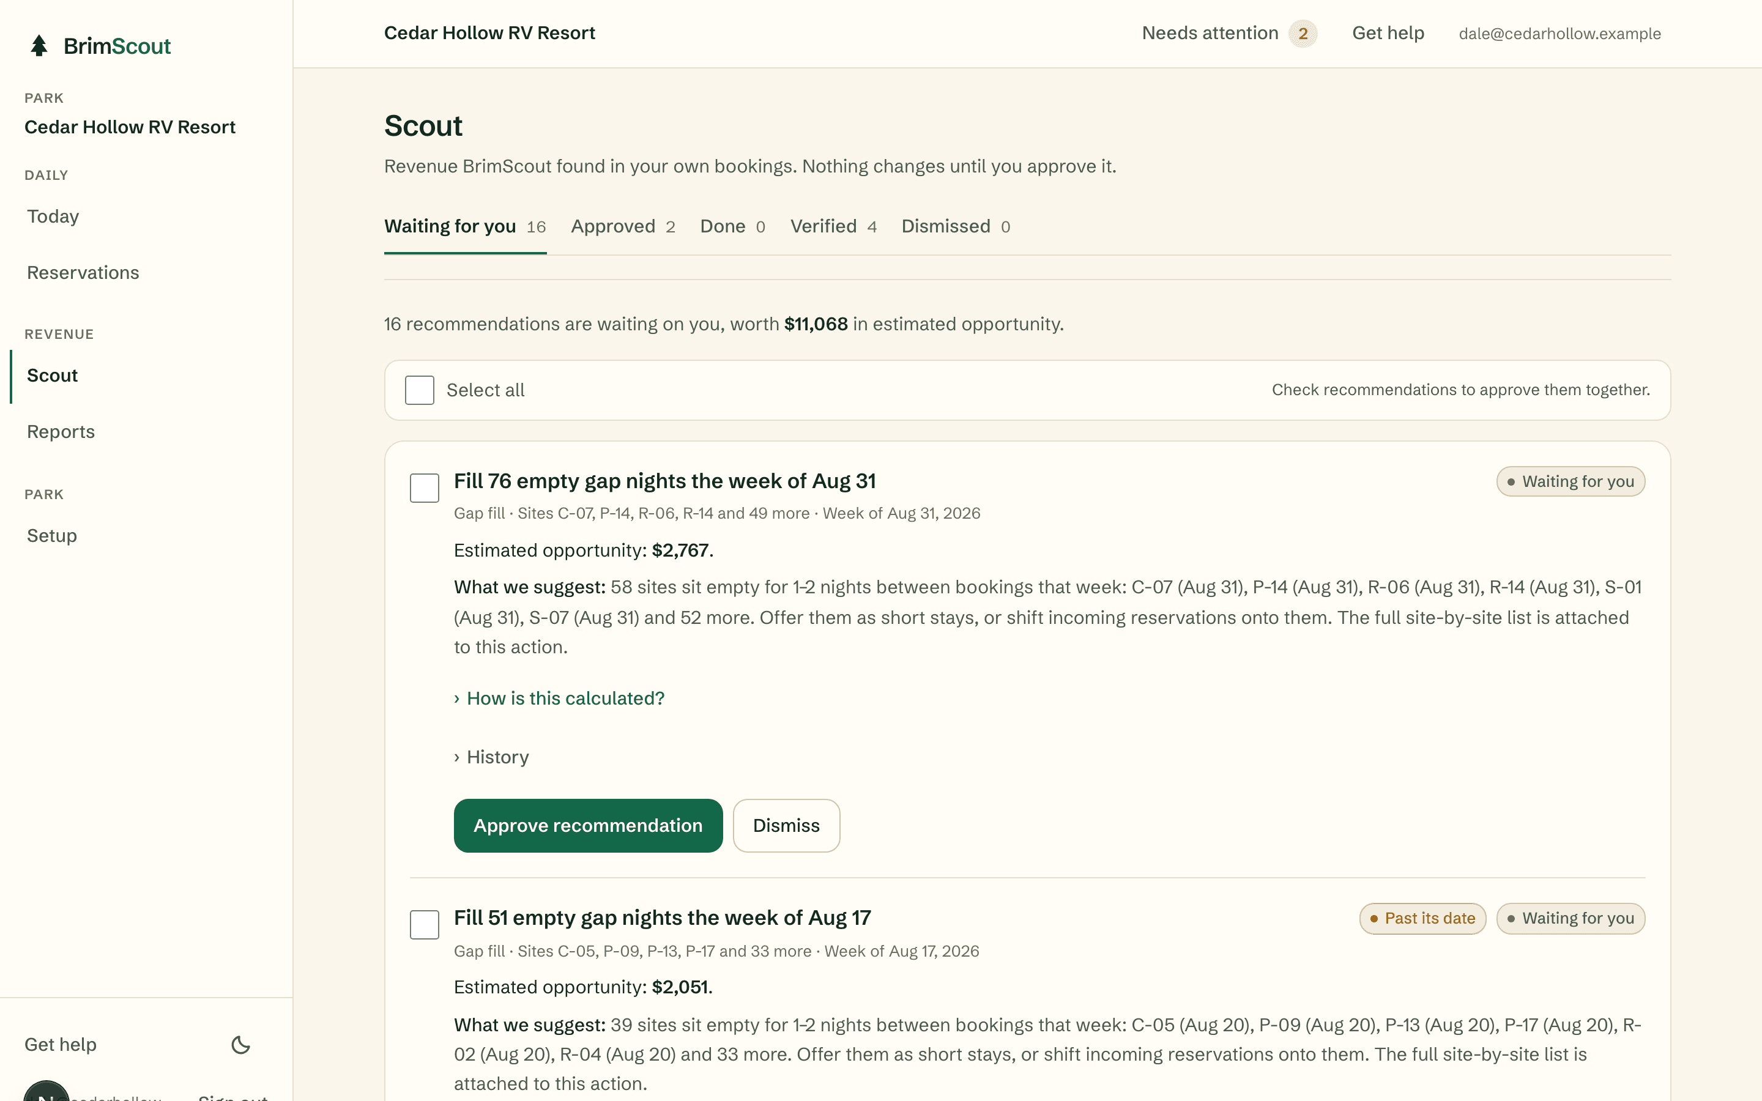
Task: Toggle dark mode moon icon
Action: point(240,1045)
